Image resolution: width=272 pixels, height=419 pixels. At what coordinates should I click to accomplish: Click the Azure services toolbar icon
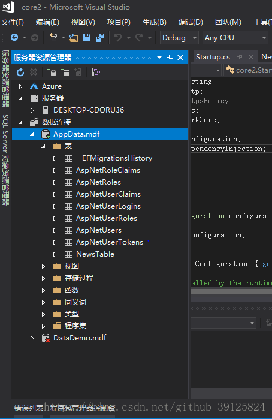pyautogui.click(x=96, y=72)
